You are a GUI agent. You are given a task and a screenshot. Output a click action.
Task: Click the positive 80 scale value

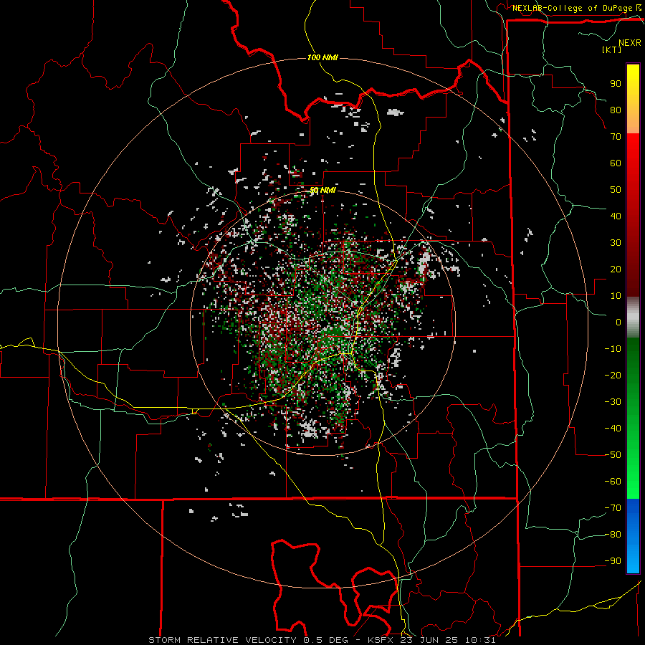coord(616,110)
